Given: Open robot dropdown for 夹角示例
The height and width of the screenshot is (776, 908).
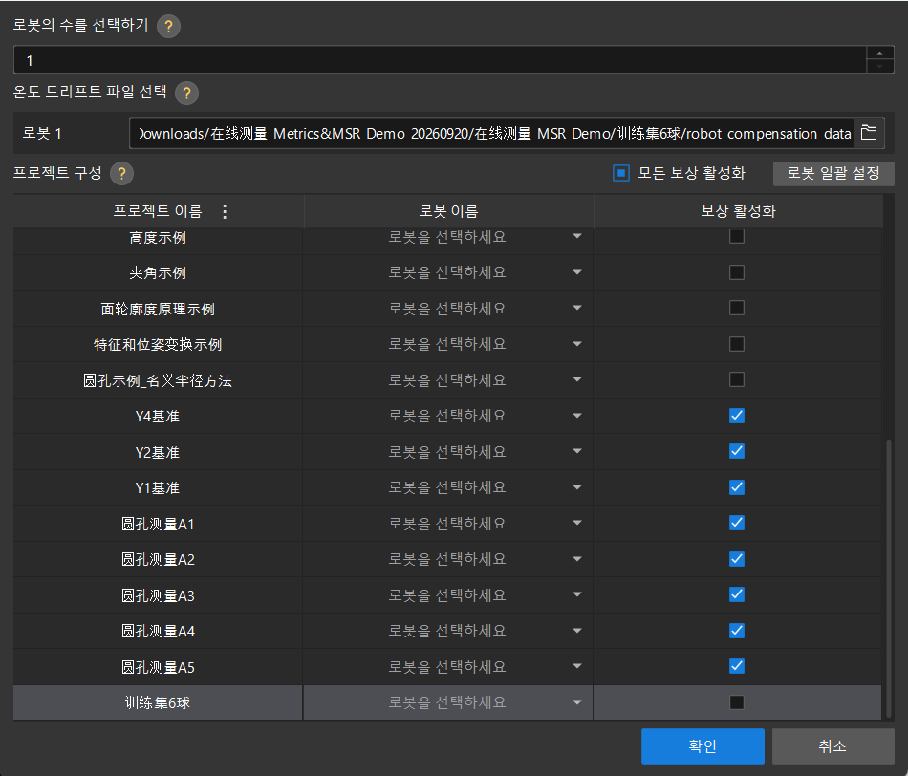Looking at the screenshot, I should pyautogui.click(x=447, y=272).
